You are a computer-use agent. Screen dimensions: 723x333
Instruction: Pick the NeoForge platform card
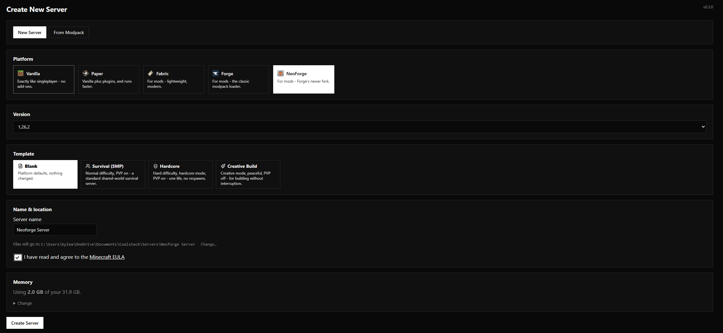(304, 79)
